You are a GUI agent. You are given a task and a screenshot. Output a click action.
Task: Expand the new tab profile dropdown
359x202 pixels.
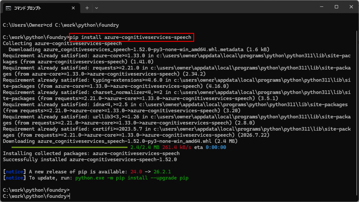point(96,8)
